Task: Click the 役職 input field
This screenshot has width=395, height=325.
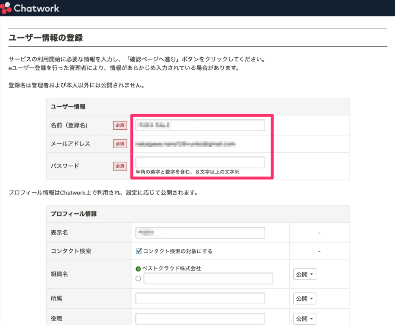Action: pos(200,318)
